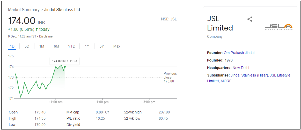Click the Mkt cap value 8.80TCr

click(x=102, y=112)
